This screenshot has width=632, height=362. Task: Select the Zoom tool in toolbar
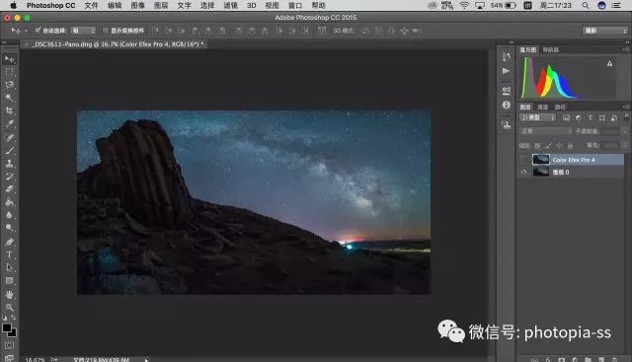pyautogui.click(x=9, y=307)
